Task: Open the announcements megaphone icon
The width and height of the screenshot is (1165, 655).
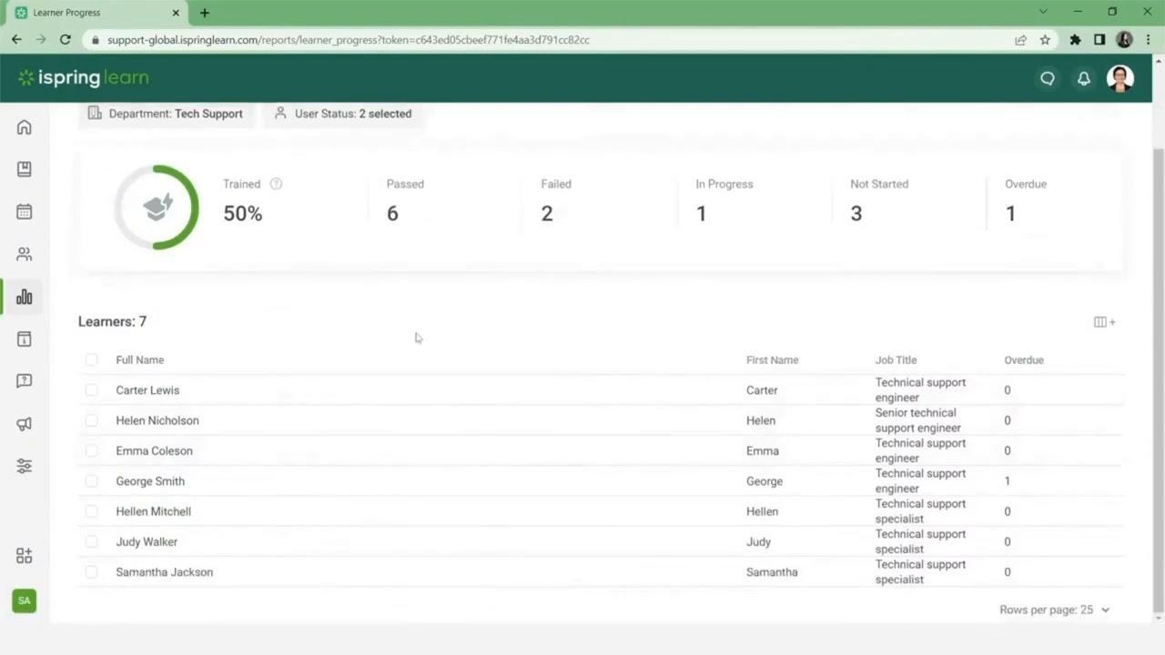Action: click(24, 423)
